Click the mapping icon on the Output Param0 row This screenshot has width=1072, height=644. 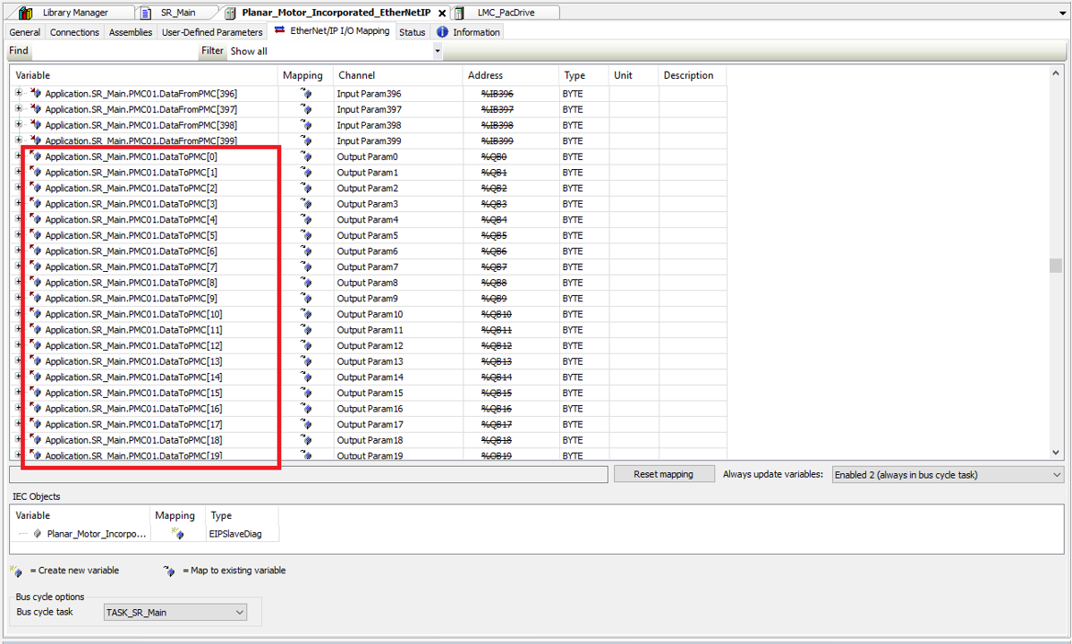[x=303, y=157]
